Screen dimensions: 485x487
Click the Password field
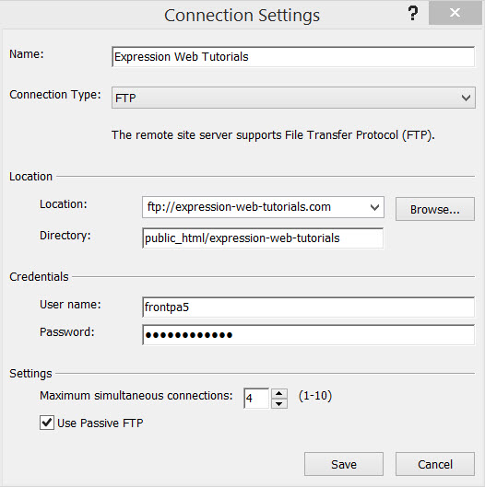point(308,335)
